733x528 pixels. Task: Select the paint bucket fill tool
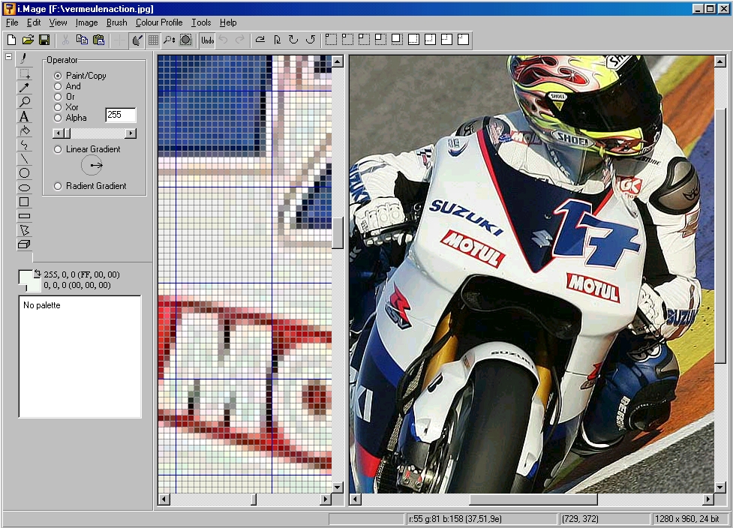[24, 130]
